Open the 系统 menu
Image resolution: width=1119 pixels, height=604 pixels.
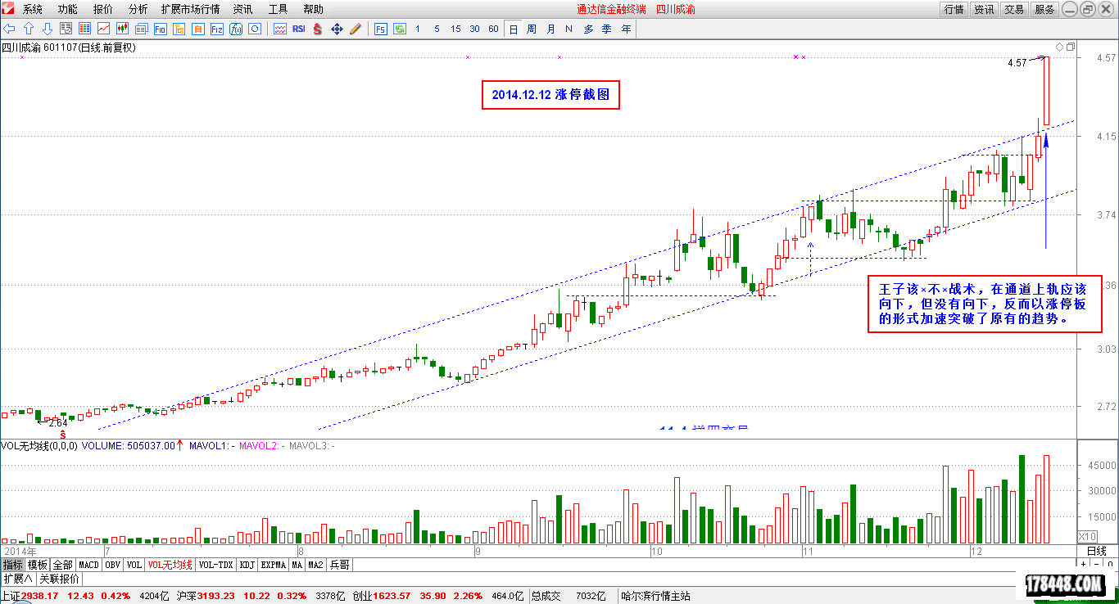[33, 9]
